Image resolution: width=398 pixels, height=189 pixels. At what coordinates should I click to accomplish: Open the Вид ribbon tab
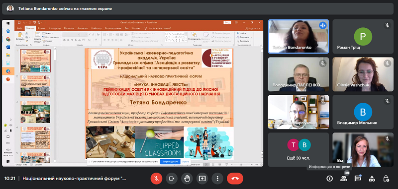pos(127,28)
